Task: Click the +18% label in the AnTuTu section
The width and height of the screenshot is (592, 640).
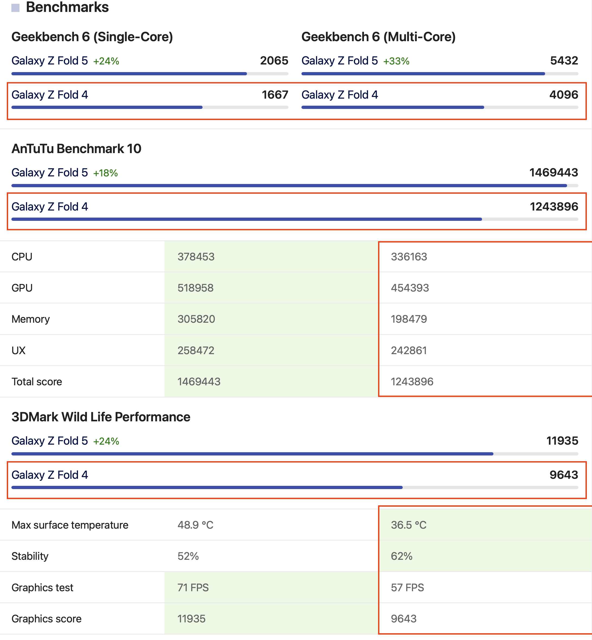Action: (105, 173)
